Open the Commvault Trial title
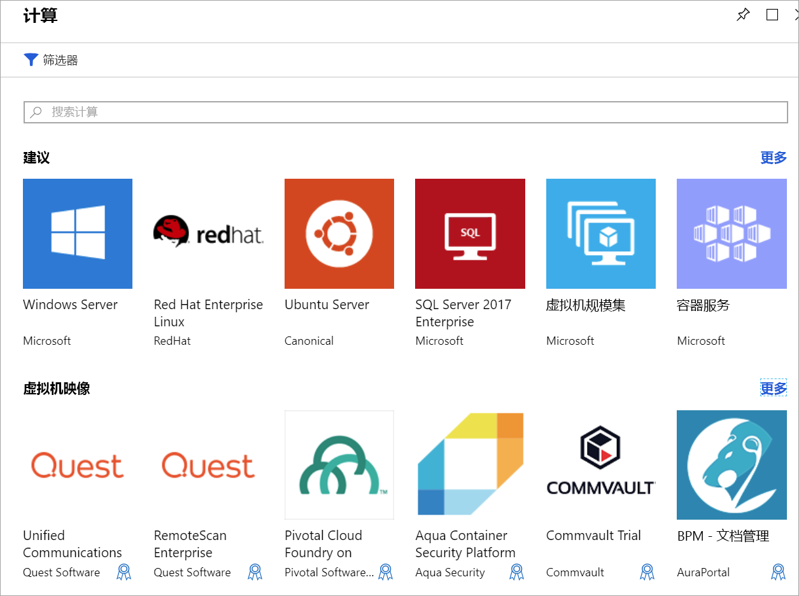This screenshot has height=596, width=799. tap(593, 536)
